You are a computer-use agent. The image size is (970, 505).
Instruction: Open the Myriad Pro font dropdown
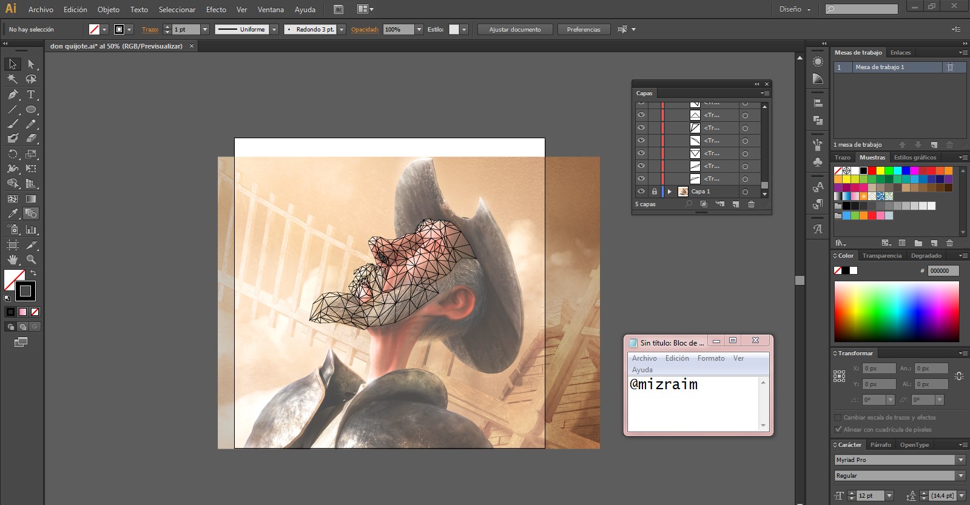[x=961, y=460]
